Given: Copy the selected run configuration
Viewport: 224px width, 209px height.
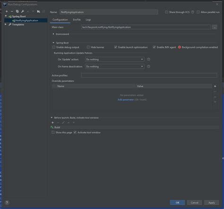Looking at the screenshot, I should (17, 11).
